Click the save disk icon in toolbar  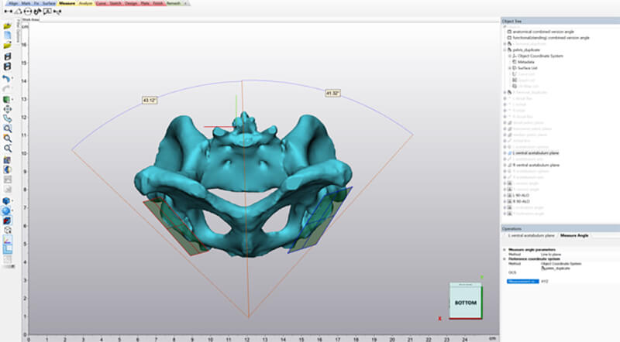coord(7,56)
